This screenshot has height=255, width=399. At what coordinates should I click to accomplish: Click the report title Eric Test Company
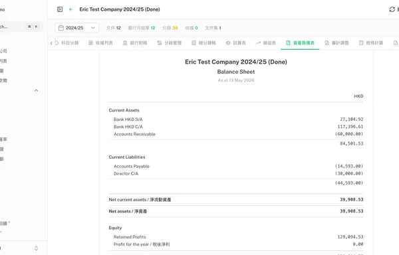tap(236, 62)
